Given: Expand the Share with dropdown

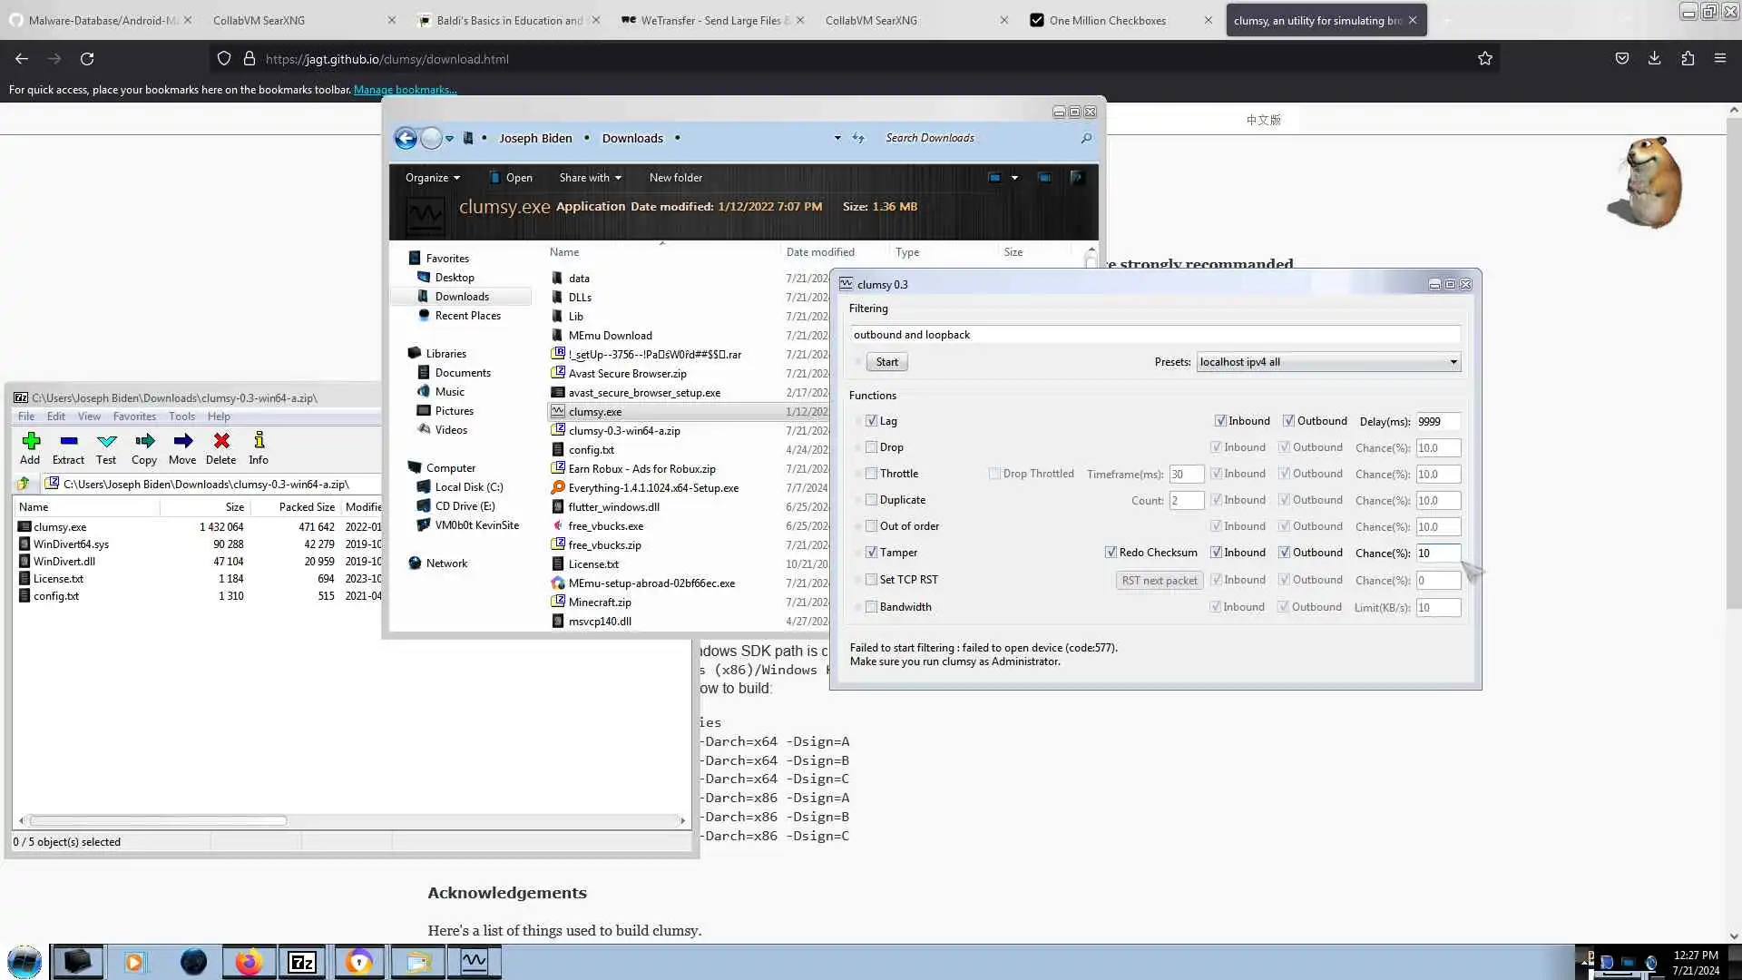Looking at the screenshot, I should point(590,178).
